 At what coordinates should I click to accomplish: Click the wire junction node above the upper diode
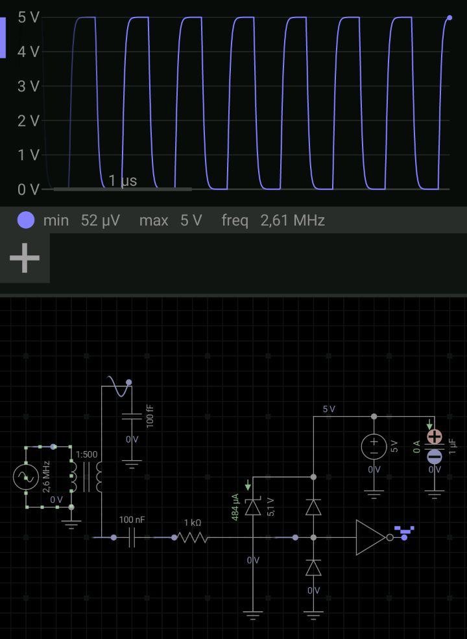coord(313,477)
